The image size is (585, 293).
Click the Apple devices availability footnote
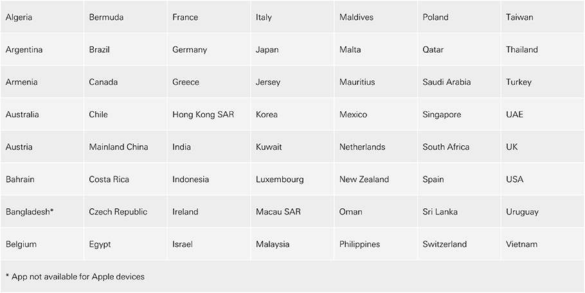pos(75,277)
